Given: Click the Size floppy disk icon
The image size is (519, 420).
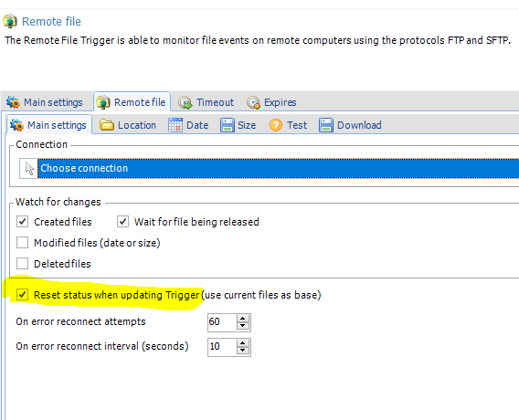Looking at the screenshot, I should coord(227,125).
